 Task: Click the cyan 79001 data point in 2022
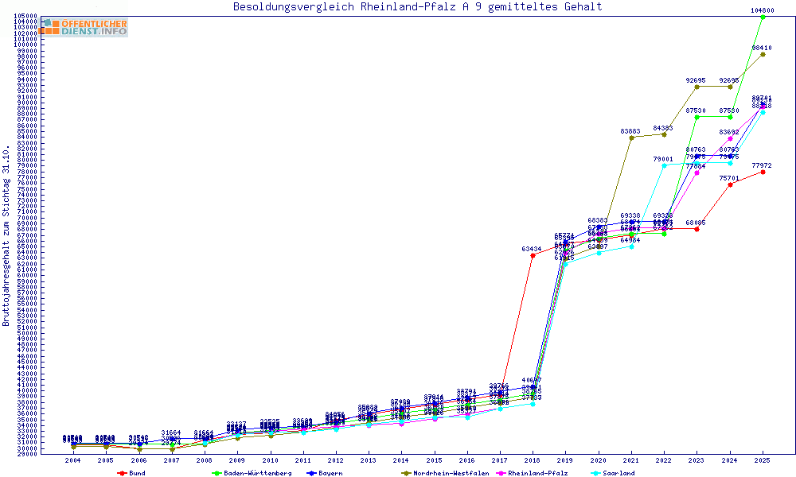664,165
